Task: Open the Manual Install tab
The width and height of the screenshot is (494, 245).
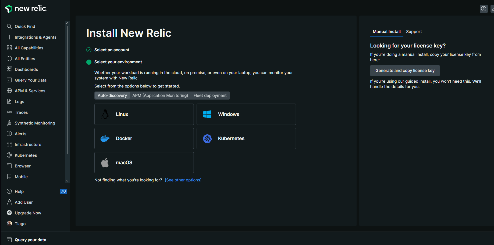Action: click(x=387, y=32)
